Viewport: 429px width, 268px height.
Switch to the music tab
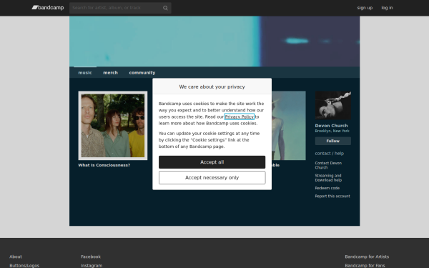85,72
